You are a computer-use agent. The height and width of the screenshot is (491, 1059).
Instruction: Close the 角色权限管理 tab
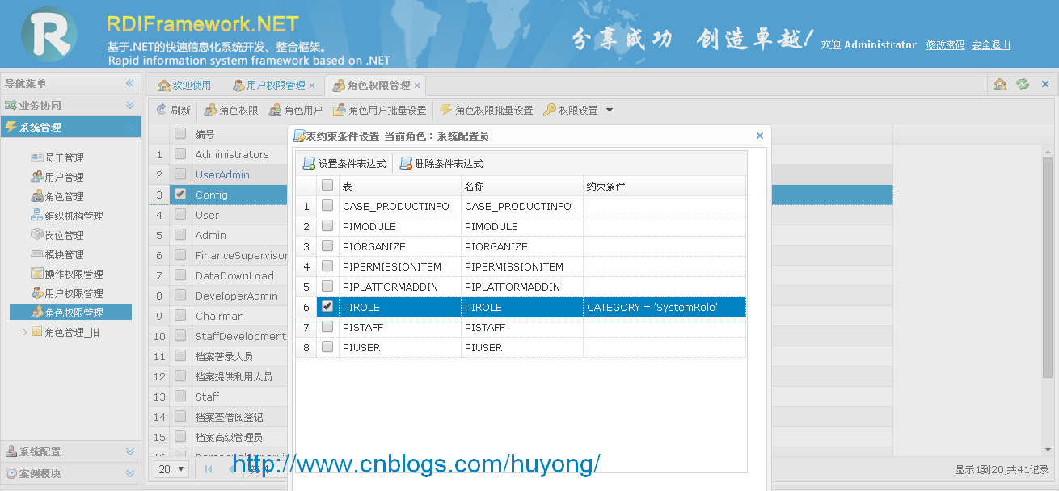417,85
